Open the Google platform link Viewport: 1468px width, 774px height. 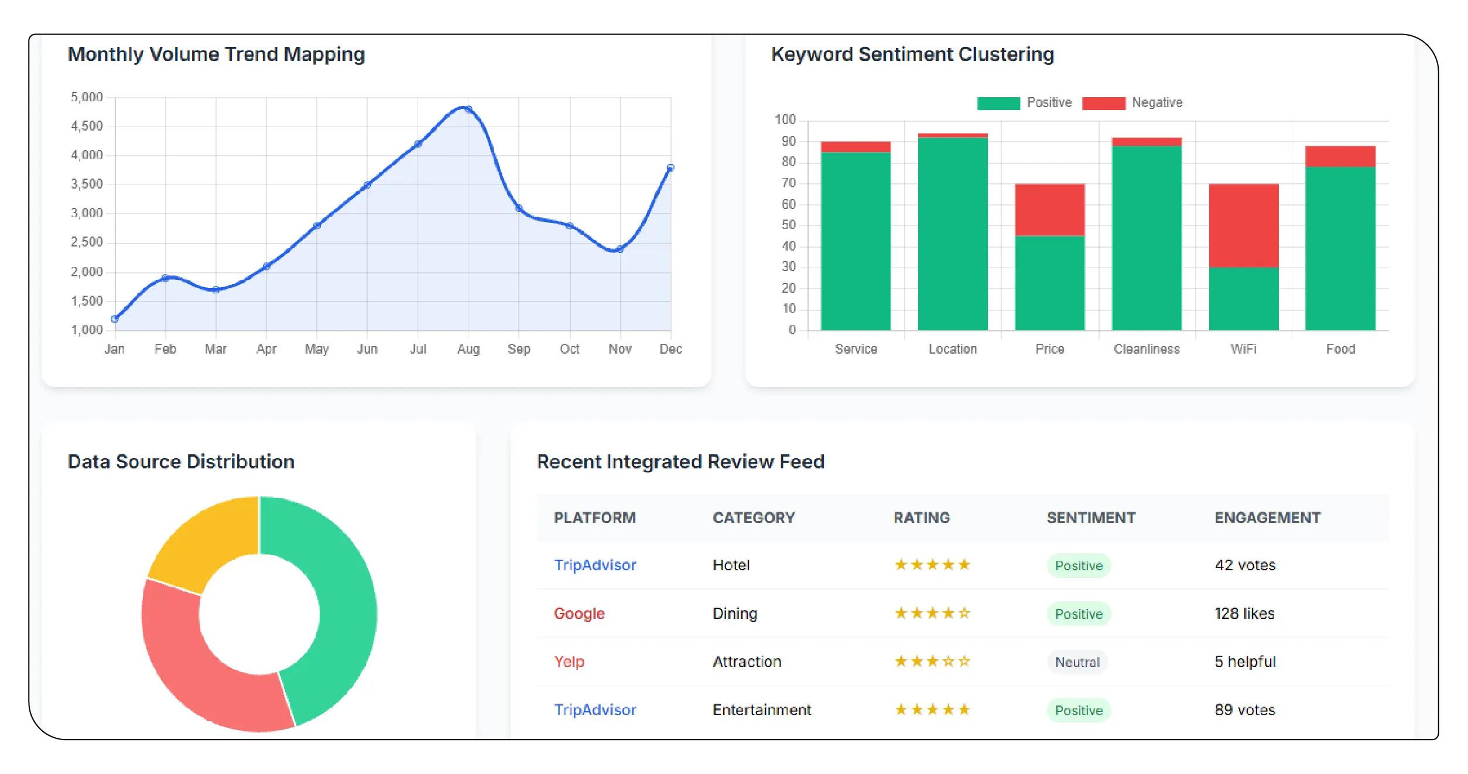[579, 614]
